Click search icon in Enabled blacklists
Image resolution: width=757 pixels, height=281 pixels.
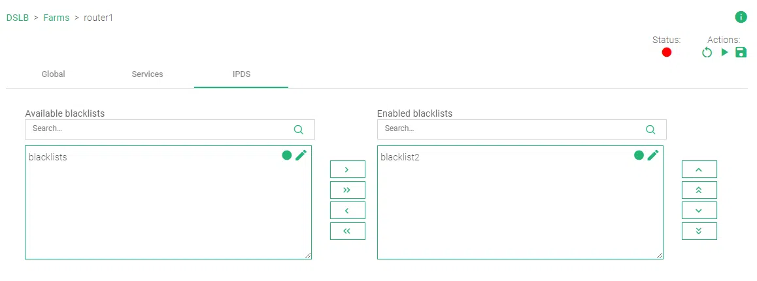(650, 129)
